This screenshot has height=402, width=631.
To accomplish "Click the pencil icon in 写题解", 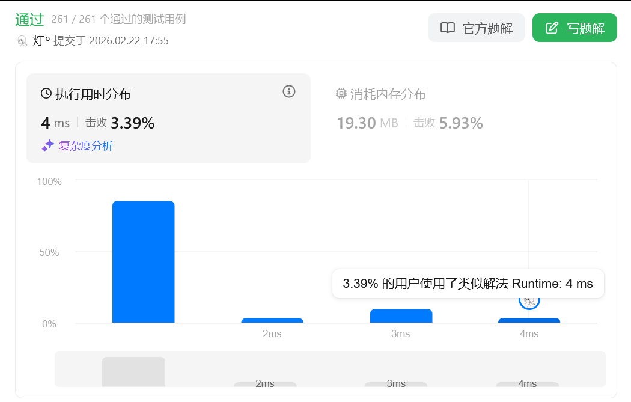I will [552, 28].
